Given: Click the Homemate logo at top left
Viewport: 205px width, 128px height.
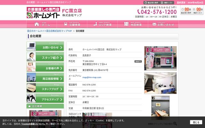Looking at the screenshot, I should coord(43,12).
